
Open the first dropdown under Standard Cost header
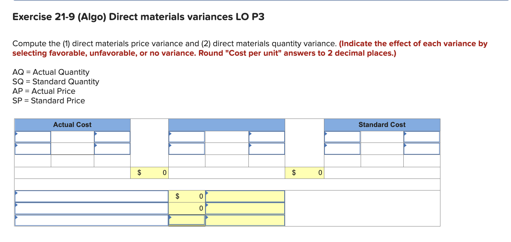click(342, 136)
